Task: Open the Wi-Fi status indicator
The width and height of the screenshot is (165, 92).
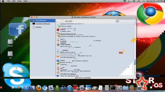Action: coord(125,1)
